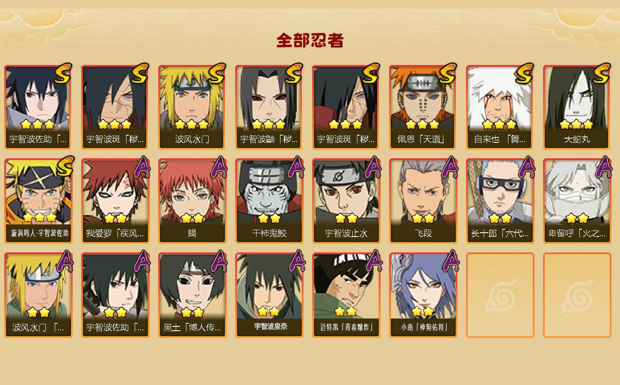
Task: Click the 全部忍者 heading
Action: click(310, 41)
